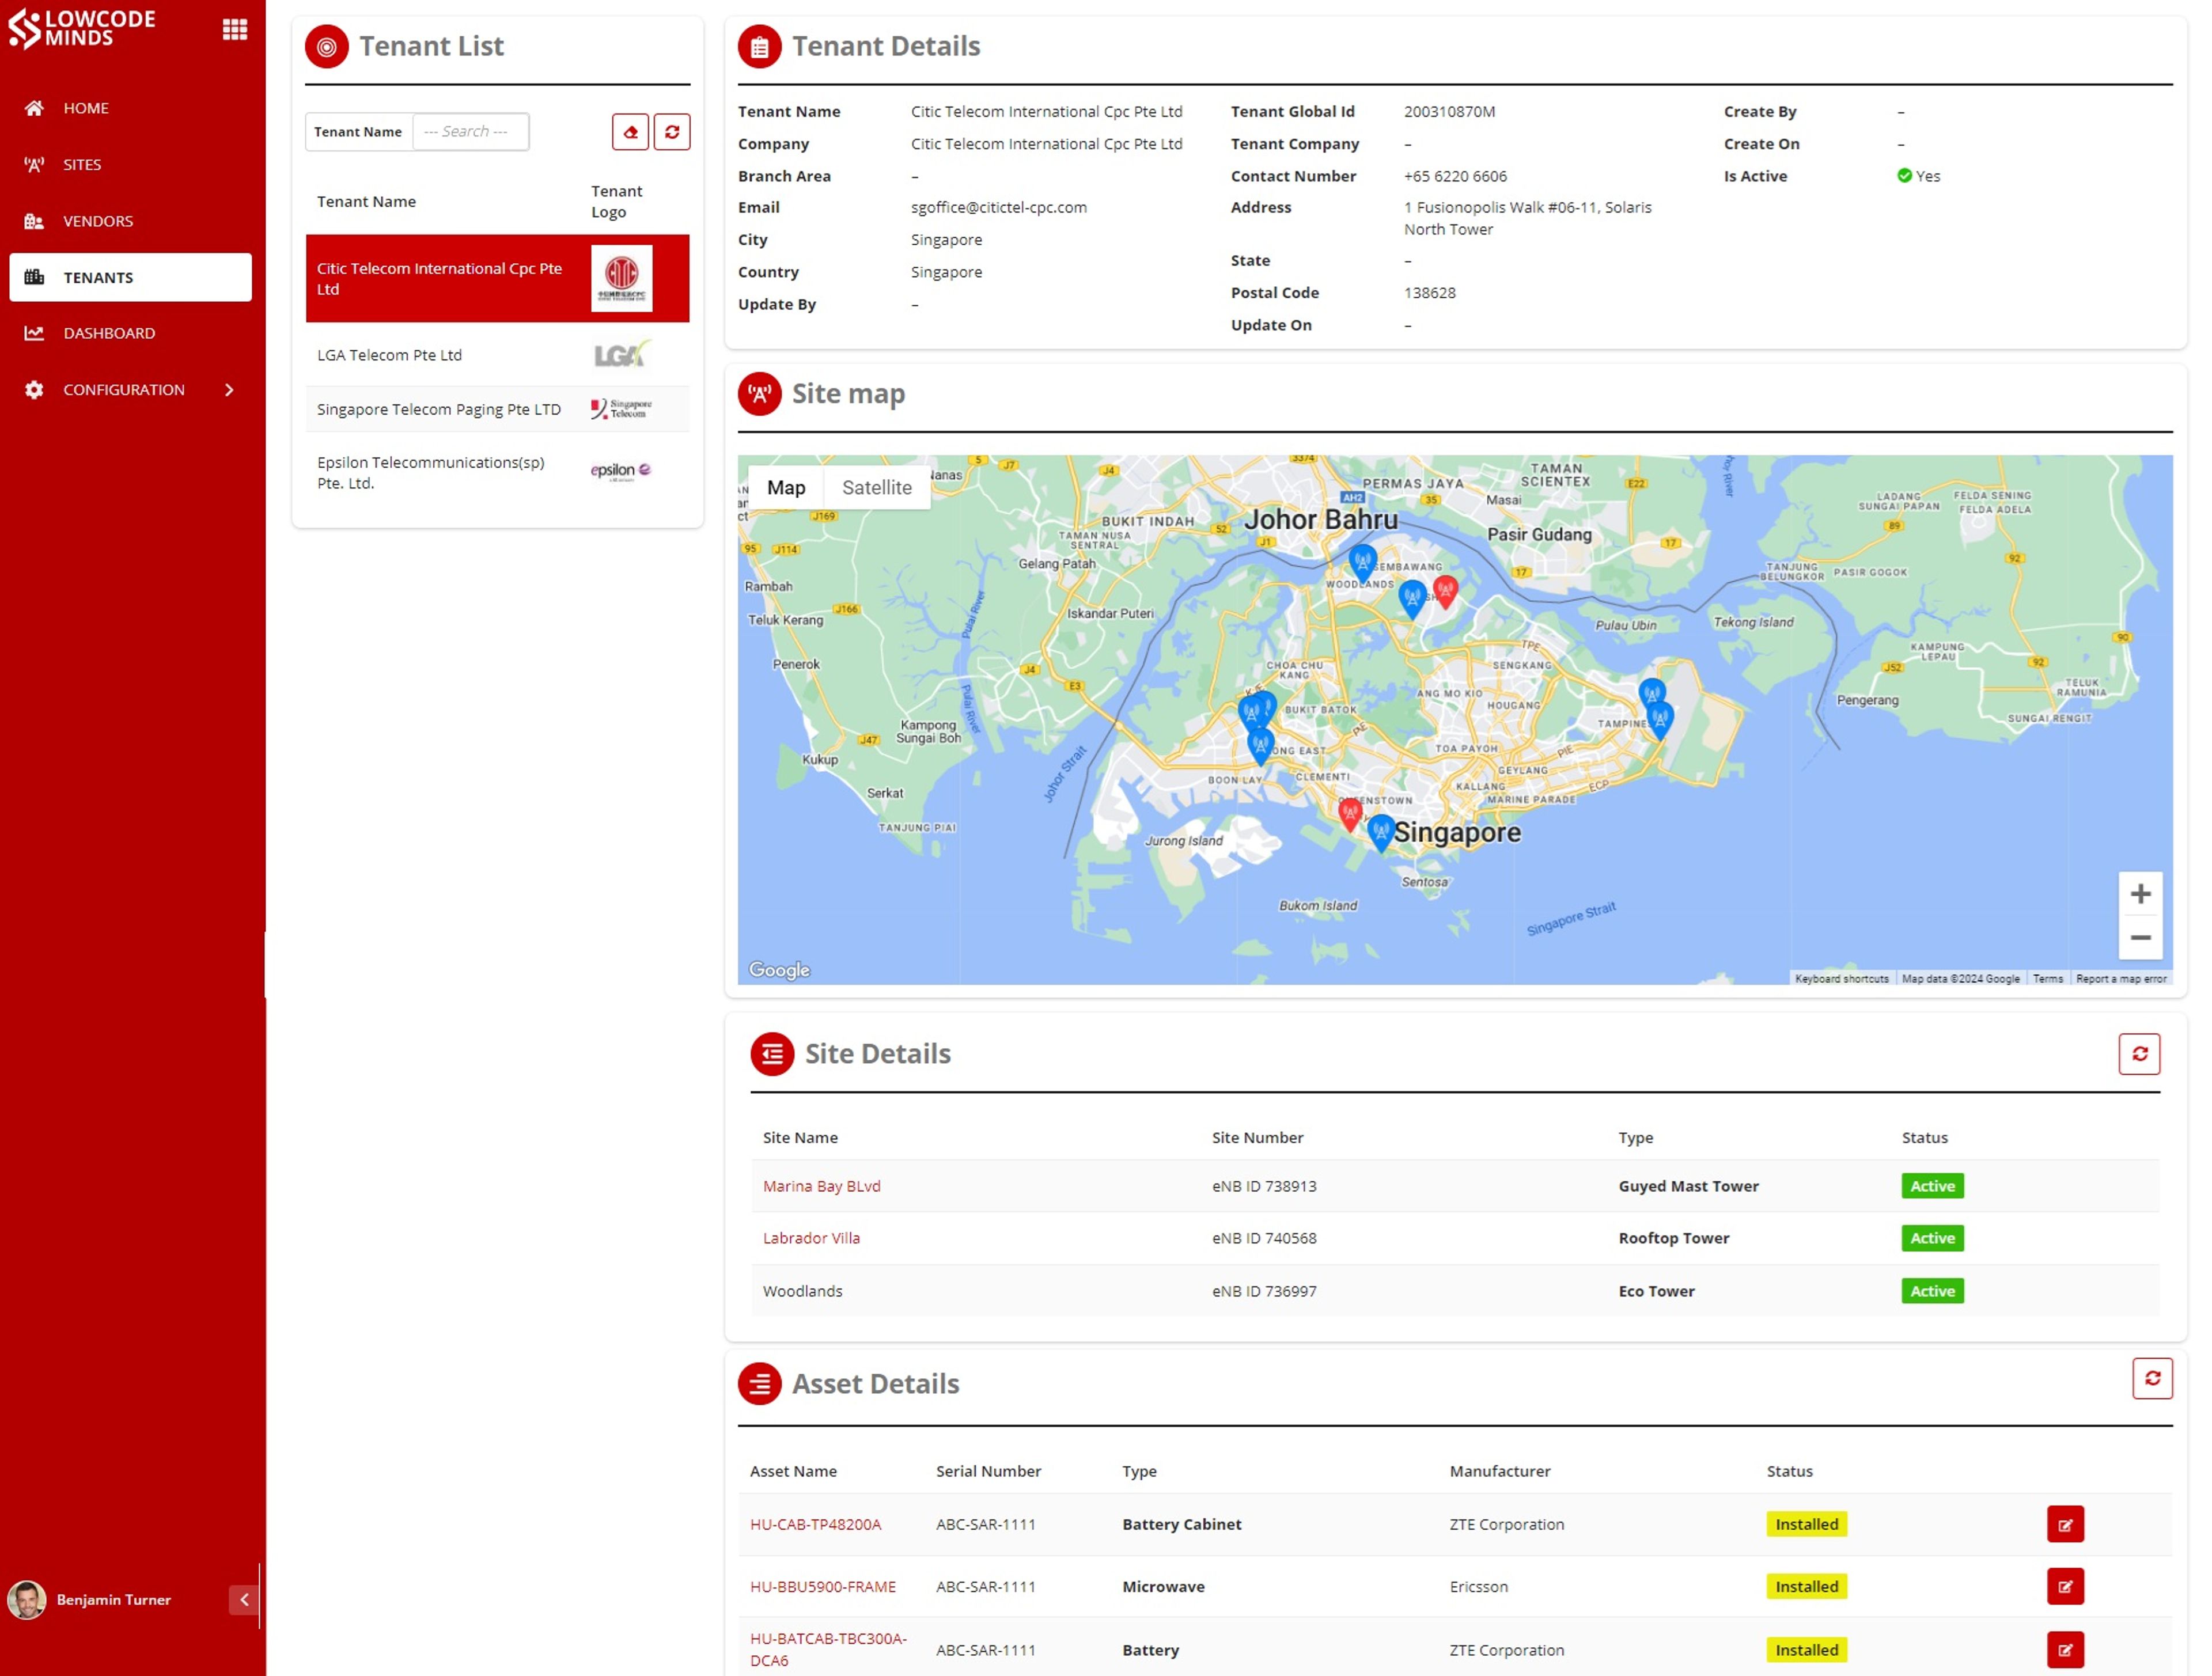Screen dimensions: 2212x1676
Task: Refresh the Asset Details table
Action: 2152,1379
